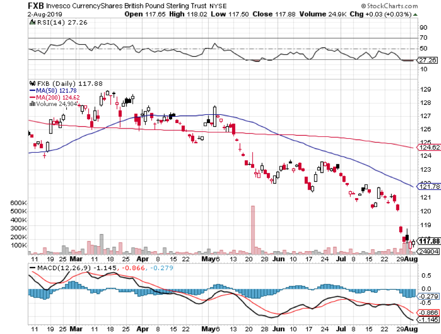
Task: Click the Apr label under the price chart
Action: point(143,259)
